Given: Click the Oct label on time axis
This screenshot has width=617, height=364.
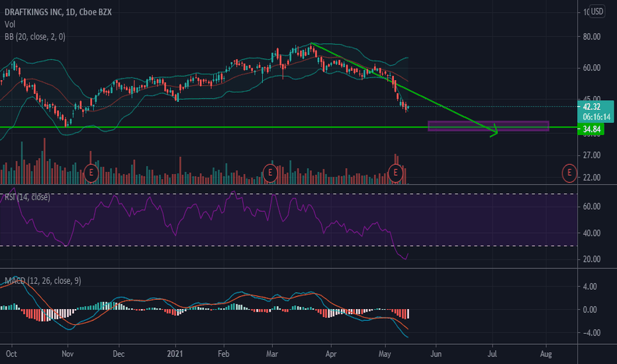Looking at the screenshot, I should coord(11,354).
